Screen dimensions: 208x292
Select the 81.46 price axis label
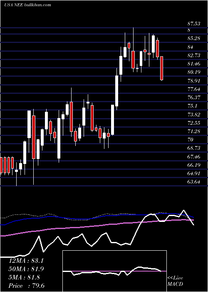(x=194, y=64)
